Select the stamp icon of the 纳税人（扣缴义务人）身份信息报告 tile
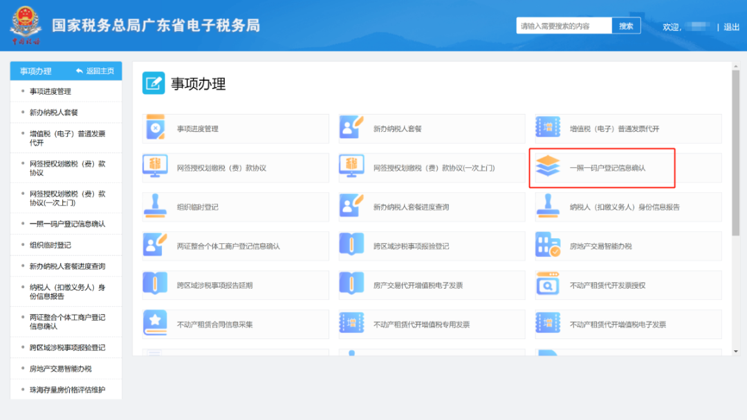The width and height of the screenshot is (747, 420). click(547, 206)
